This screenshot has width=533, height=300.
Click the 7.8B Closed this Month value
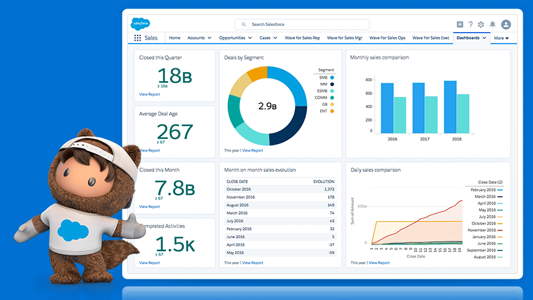point(174,188)
